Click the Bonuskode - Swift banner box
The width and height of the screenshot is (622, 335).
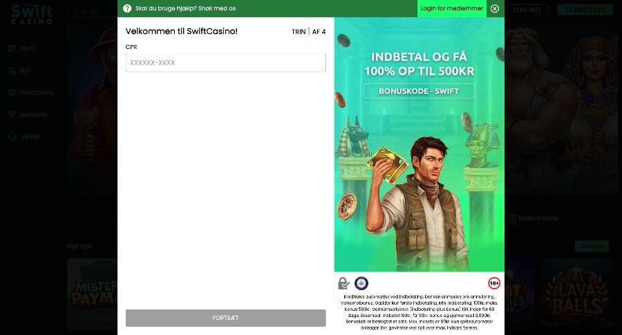[x=420, y=91]
